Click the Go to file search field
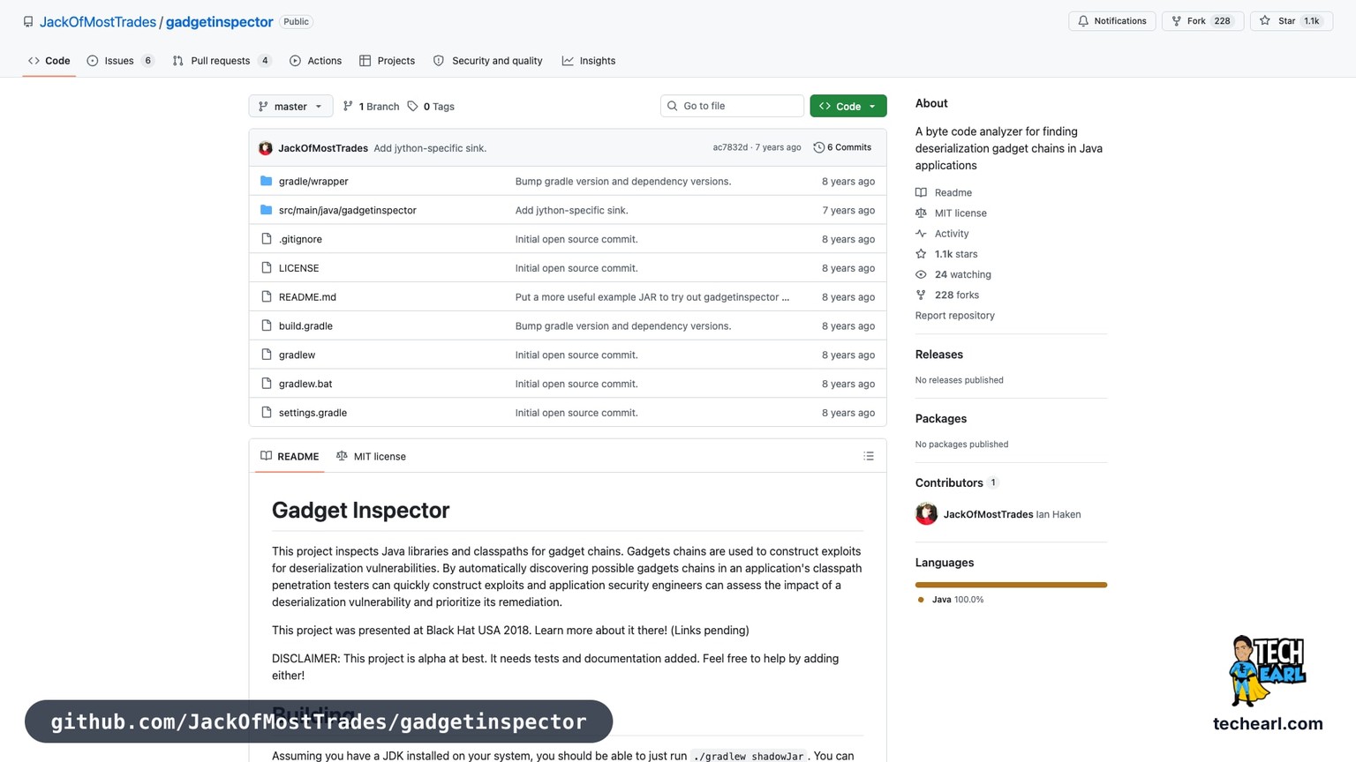This screenshot has width=1356, height=762. (x=732, y=106)
